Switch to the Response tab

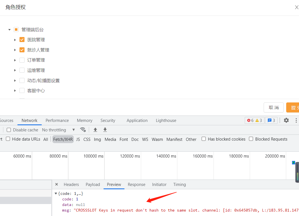[x=136, y=184]
